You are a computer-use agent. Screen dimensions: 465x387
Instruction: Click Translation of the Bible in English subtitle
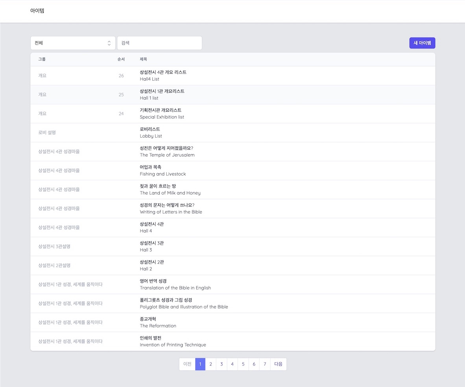[175, 288]
